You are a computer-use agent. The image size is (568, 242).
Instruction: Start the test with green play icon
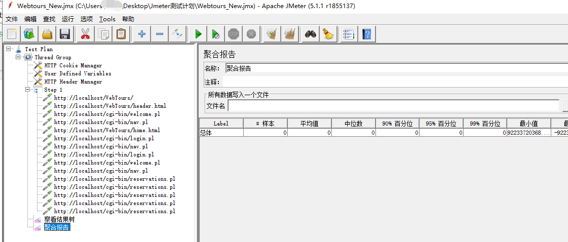pos(198,34)
